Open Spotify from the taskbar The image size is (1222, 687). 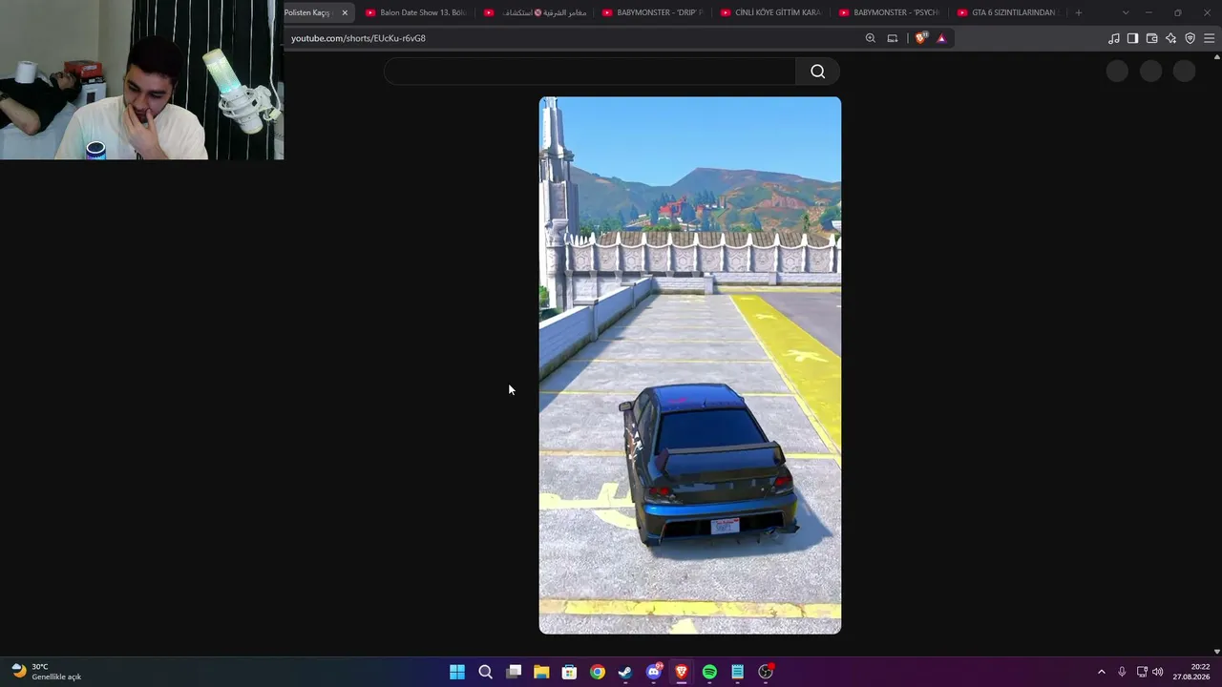(709, 672)
